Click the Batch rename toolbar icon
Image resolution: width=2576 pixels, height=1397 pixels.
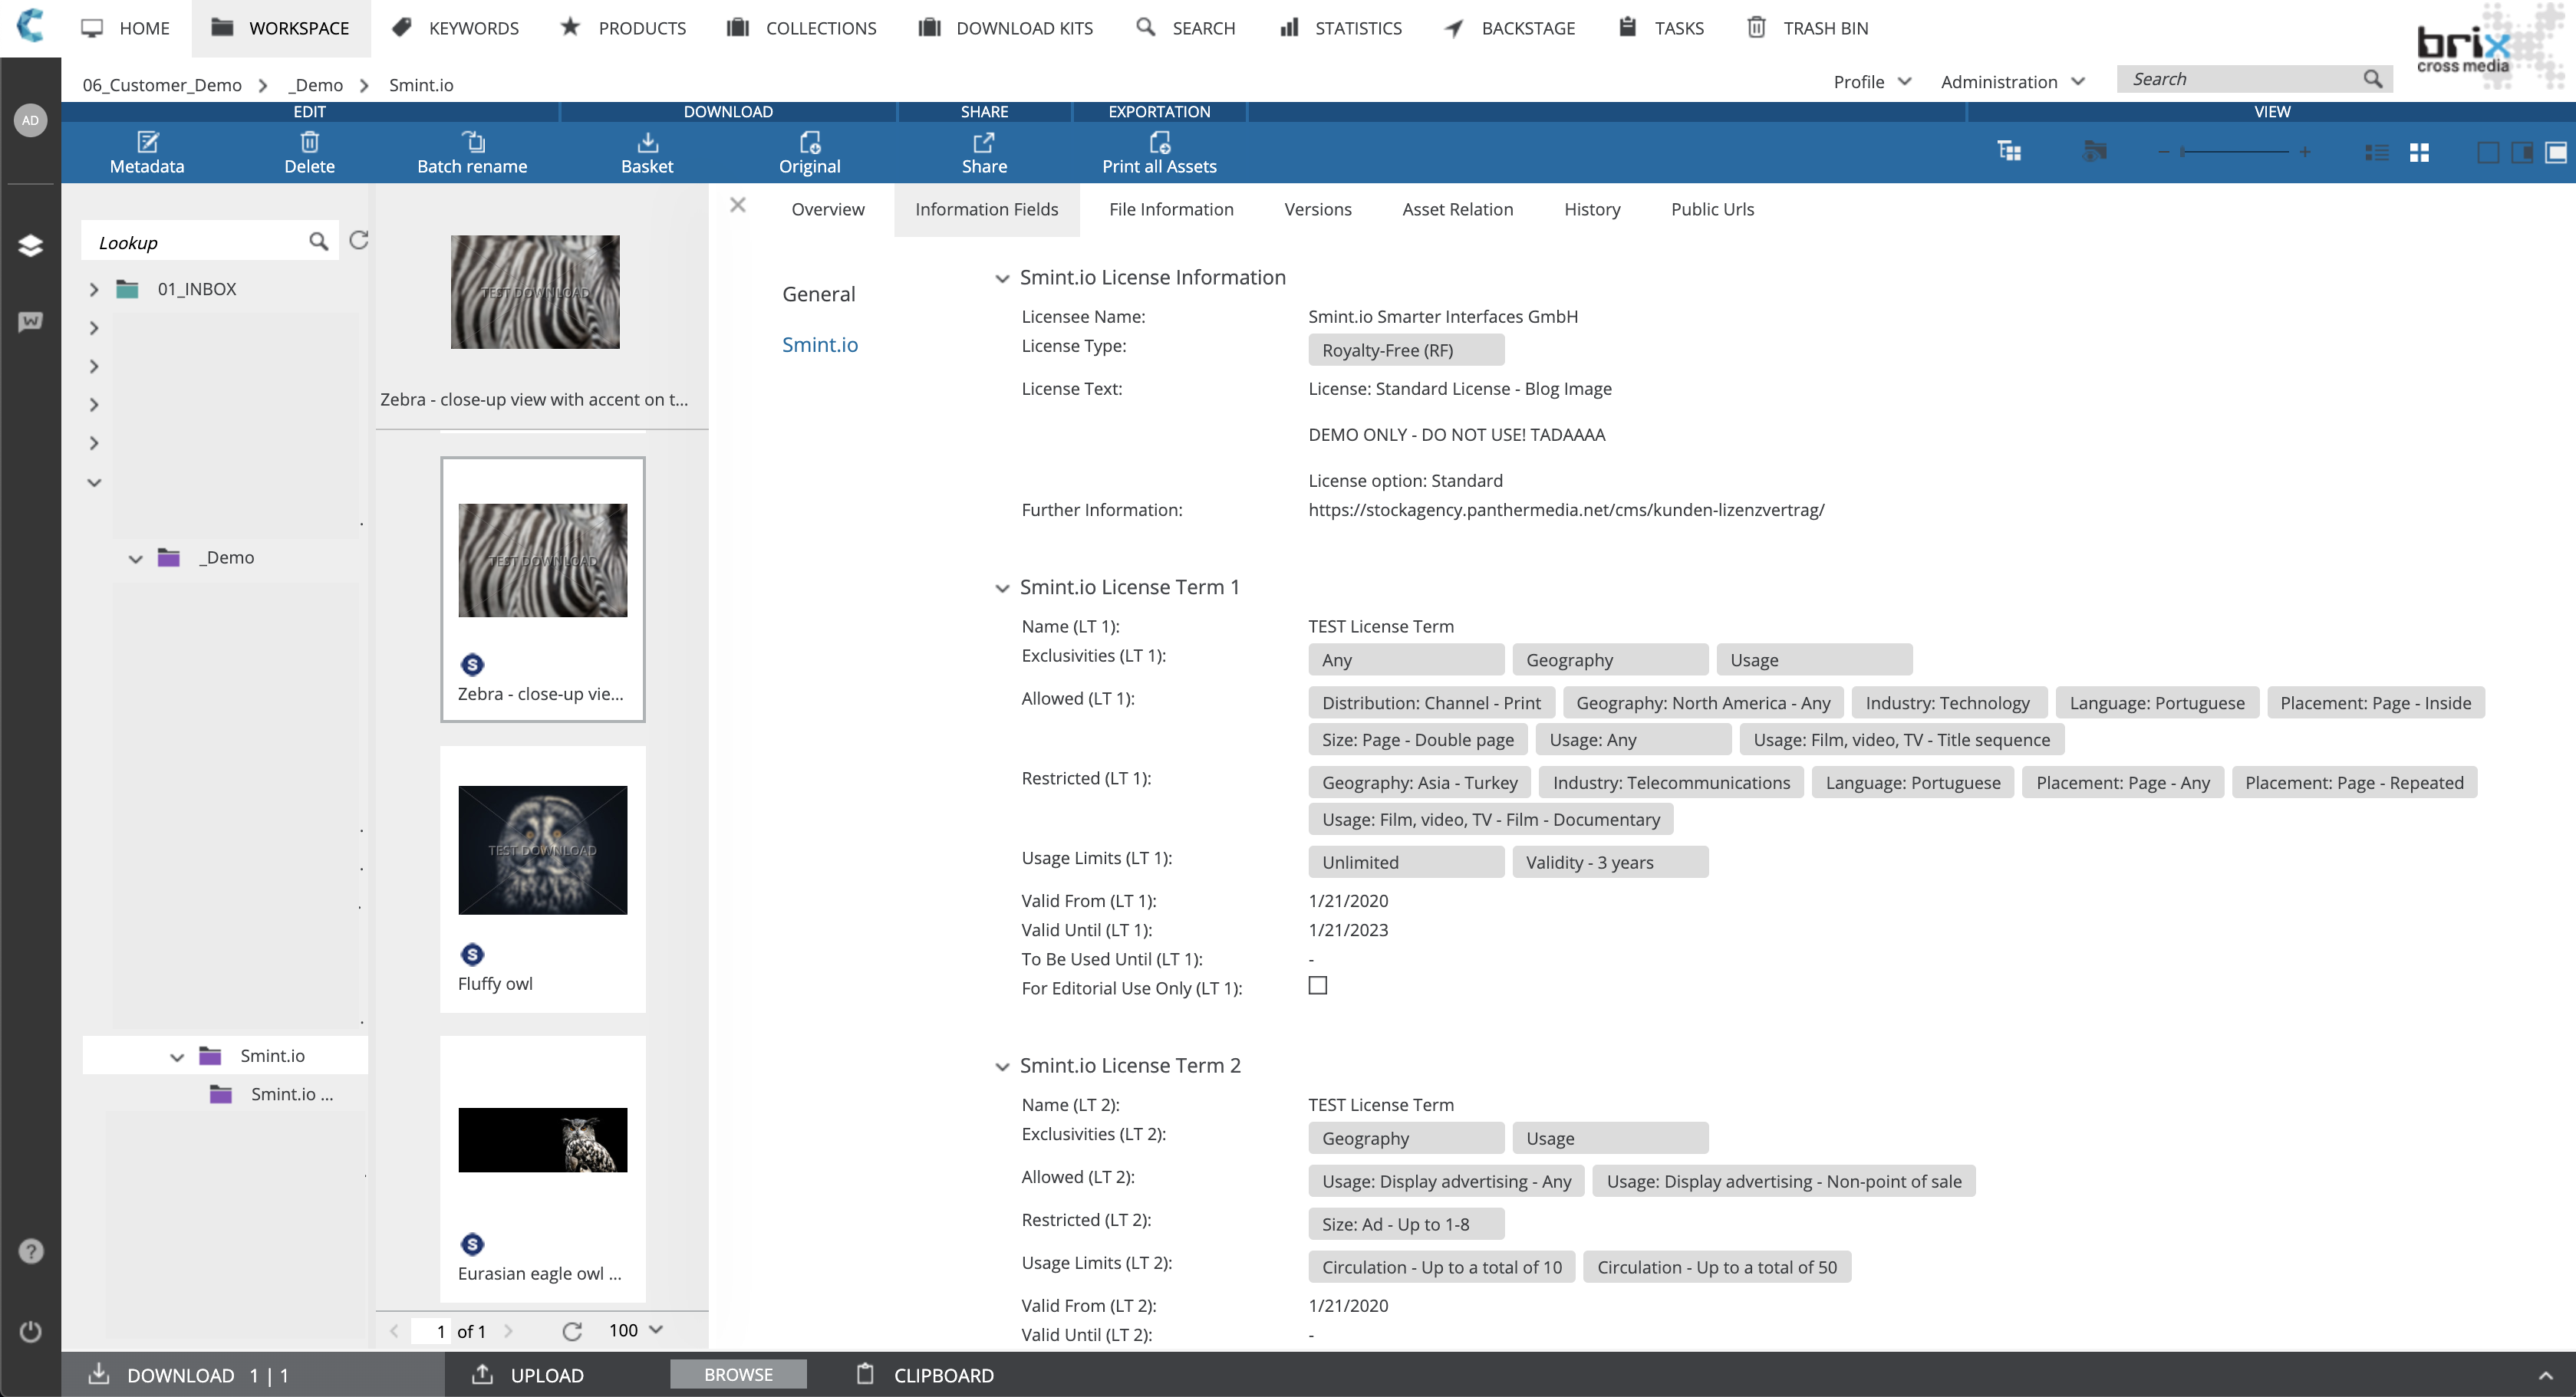click(x=471, y=152)
